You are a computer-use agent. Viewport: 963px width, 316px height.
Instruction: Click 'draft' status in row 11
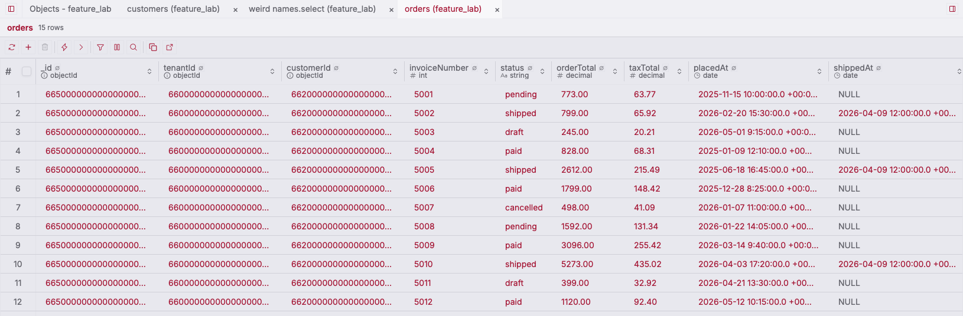point(523,283)
